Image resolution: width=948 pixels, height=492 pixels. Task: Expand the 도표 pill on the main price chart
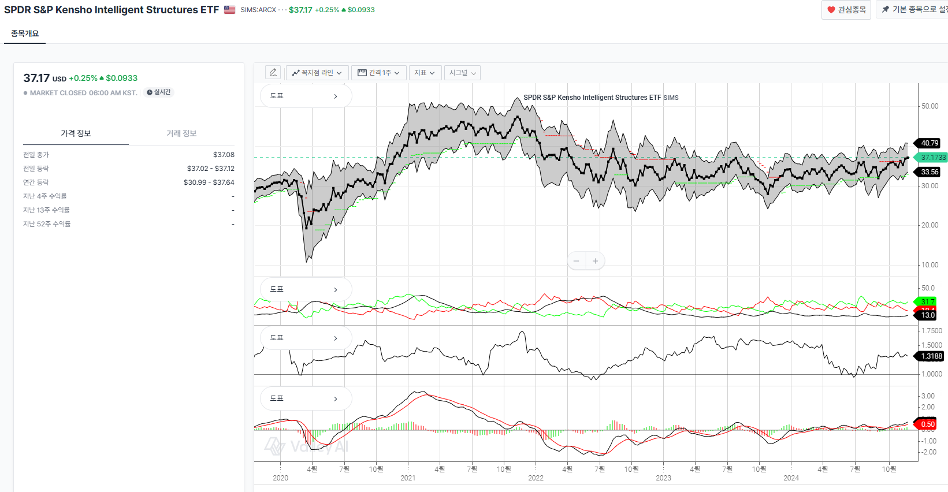click(x=306, y=96)
